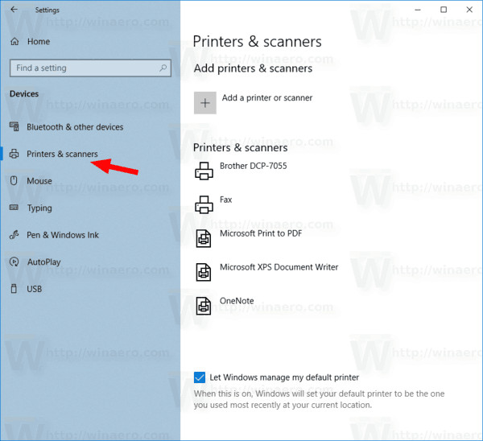
Task: Select the OneNote printer name
Action: (237, 301)
